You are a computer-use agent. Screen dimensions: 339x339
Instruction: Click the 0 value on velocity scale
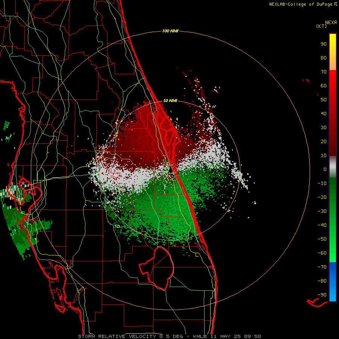pos(325,169)
